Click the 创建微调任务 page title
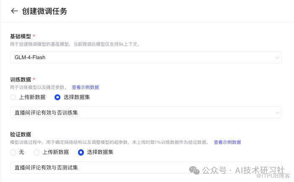 click(x=44, y=11)
